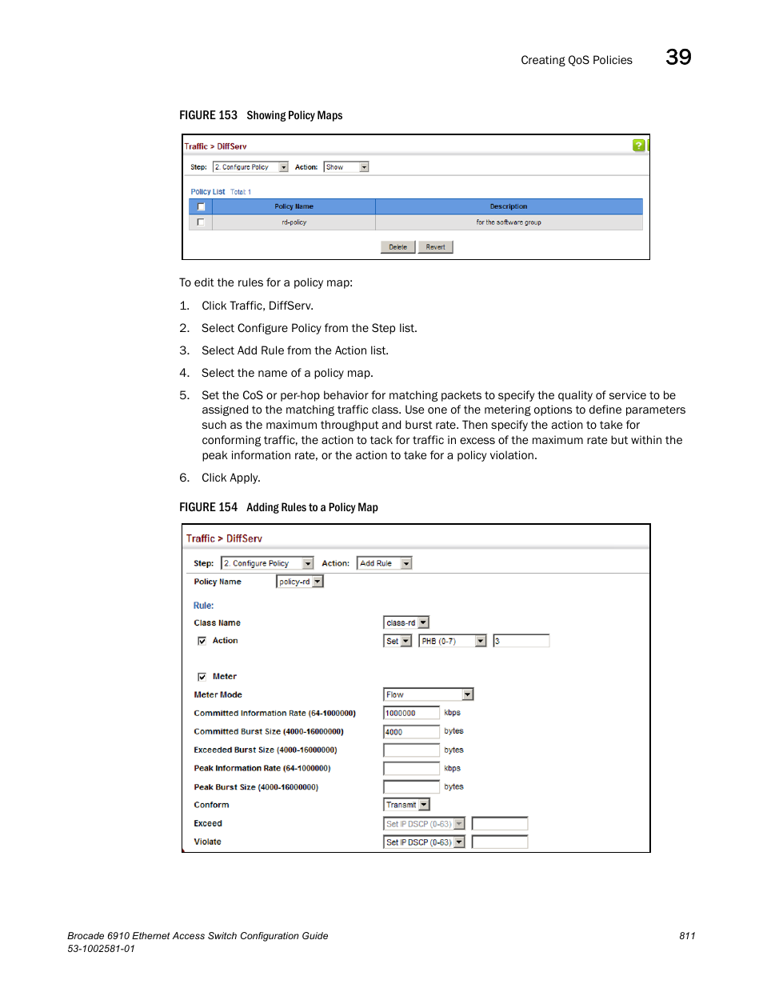763x988 pixels.
Task: Toggle the Meter checkbox
Action: pyautogui.click(x=202, y=677)
